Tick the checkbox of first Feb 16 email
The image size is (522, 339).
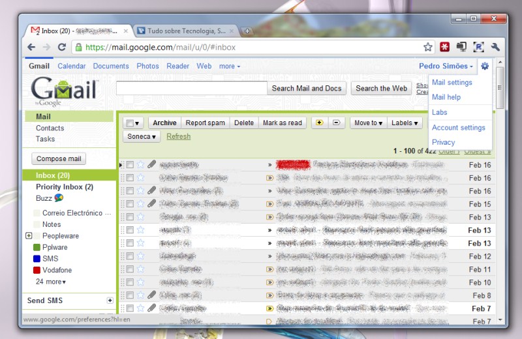click(130, 165)
